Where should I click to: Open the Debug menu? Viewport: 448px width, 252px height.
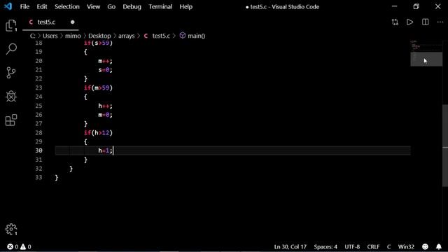tap(132, 6)
